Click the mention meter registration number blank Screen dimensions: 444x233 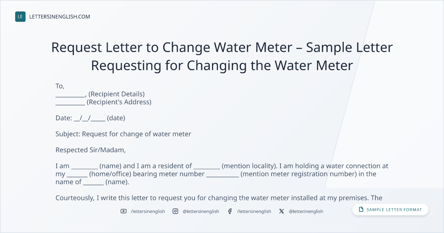point(222,175)
